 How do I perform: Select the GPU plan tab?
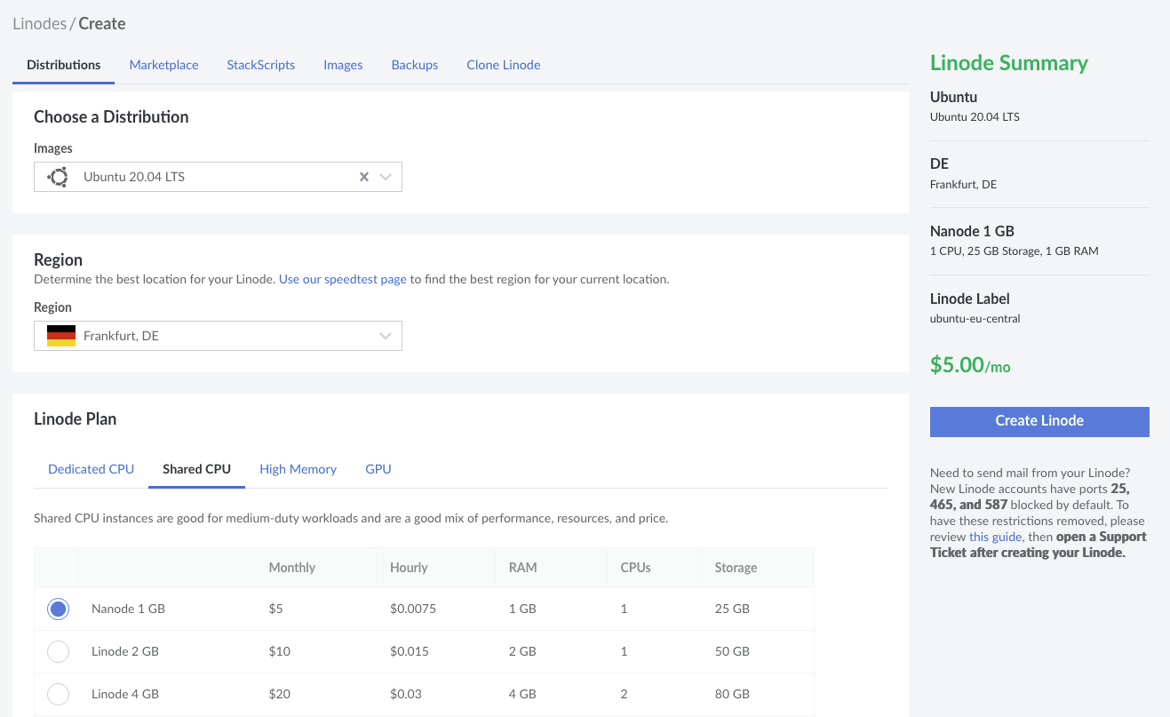(x=378, y=469)
